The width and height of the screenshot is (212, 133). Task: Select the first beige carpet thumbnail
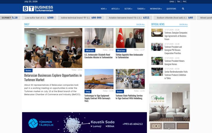[156, 126]
